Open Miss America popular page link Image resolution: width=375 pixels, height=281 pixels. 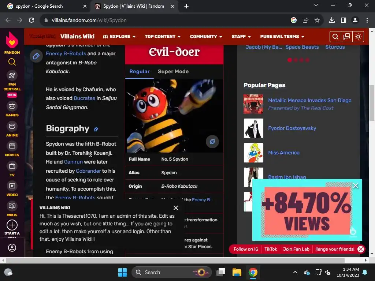pos(284,153)
